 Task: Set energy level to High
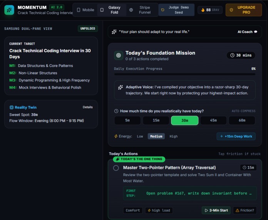(x=174, y=136)
